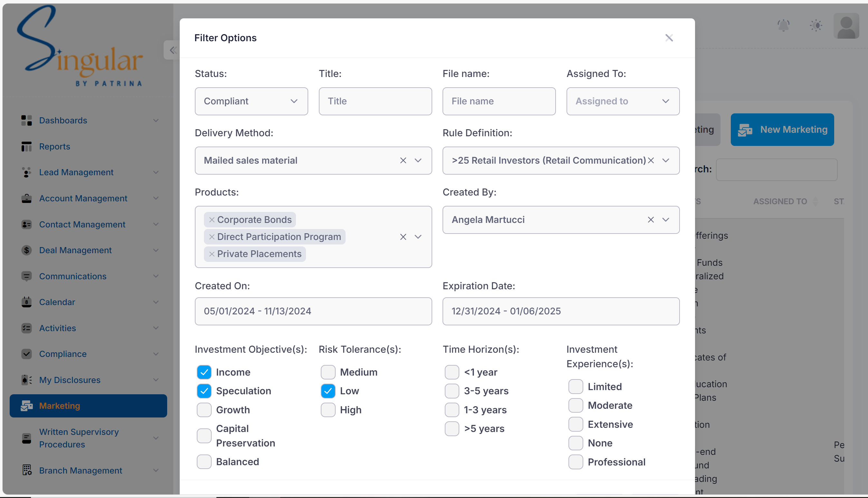Click the Communications chat bubble icon

26,276
